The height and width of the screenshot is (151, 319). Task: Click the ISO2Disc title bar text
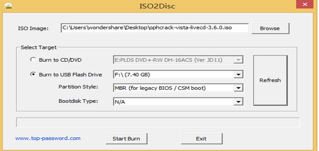point(158,6)
